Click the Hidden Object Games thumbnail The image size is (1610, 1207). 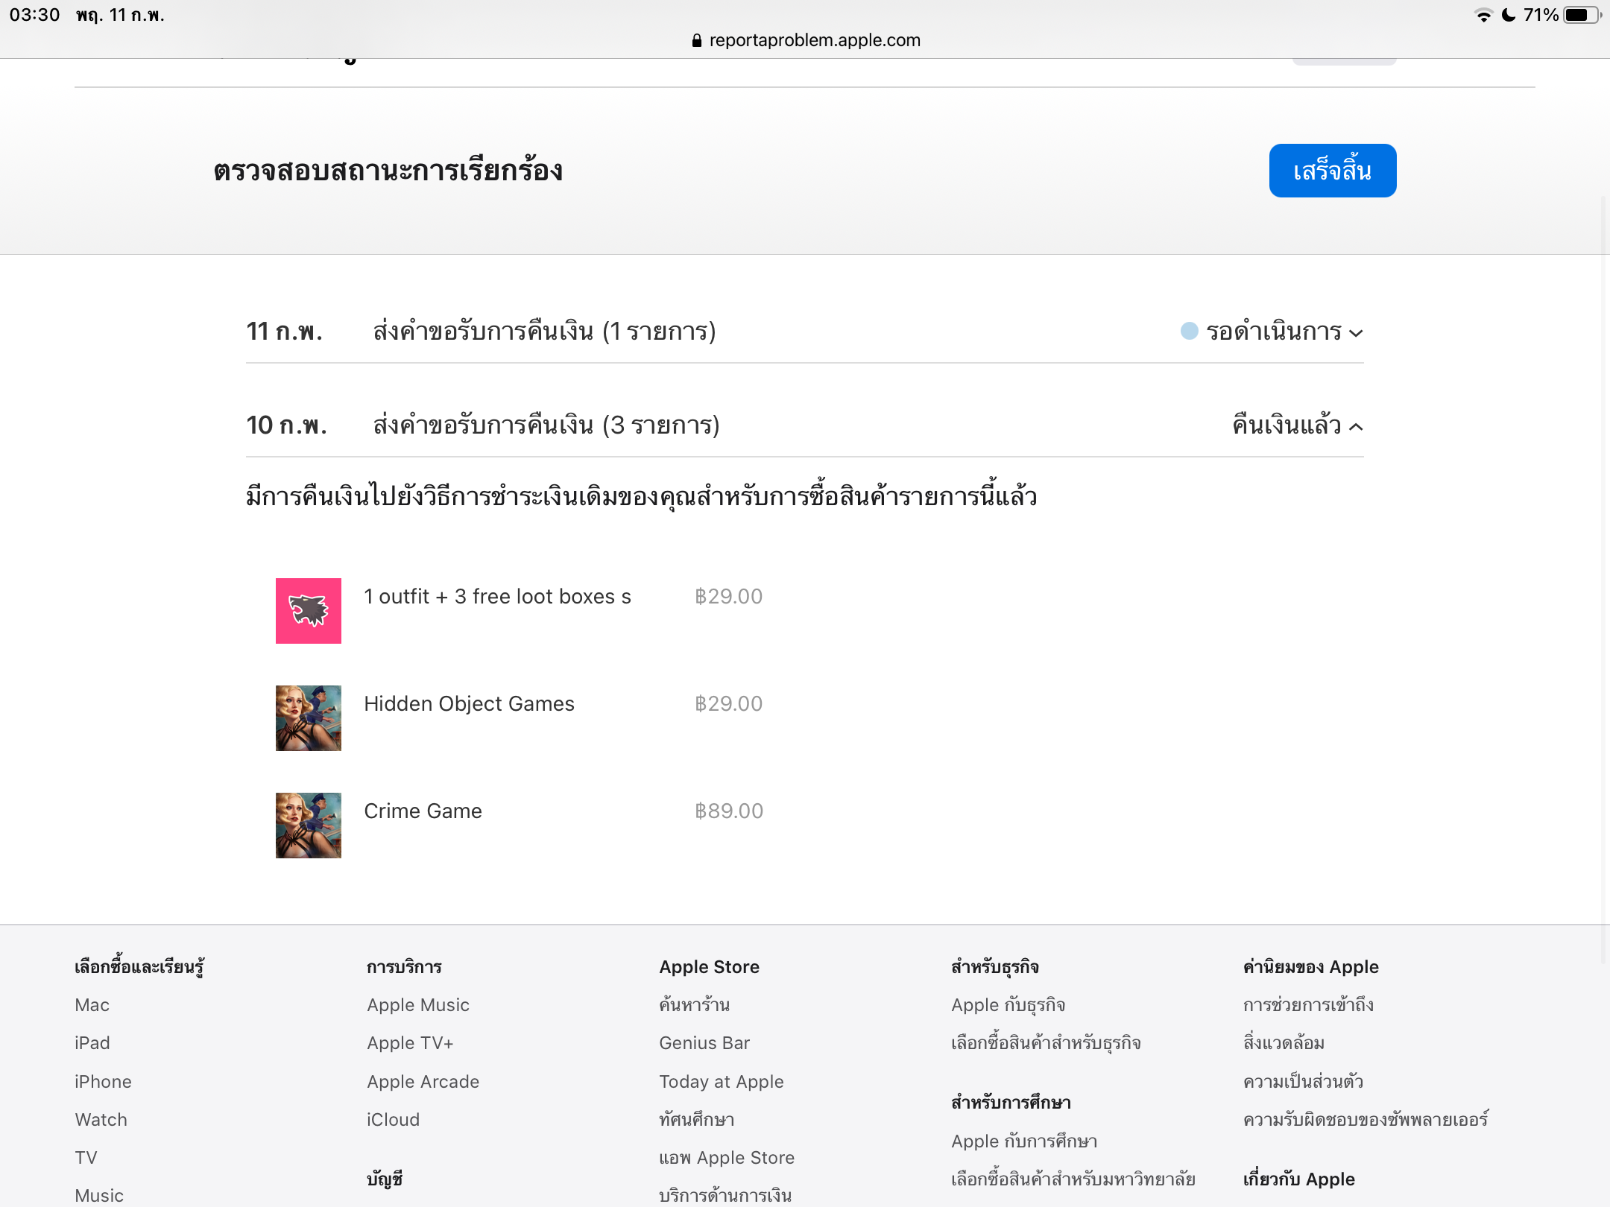(x=308, y=718)
